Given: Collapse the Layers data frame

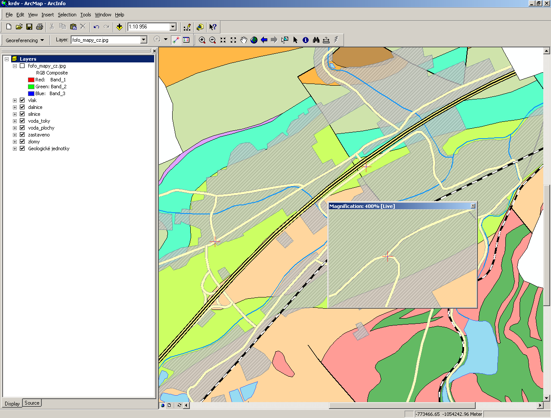Looking at the screenshot, I should tap(7, 59).
